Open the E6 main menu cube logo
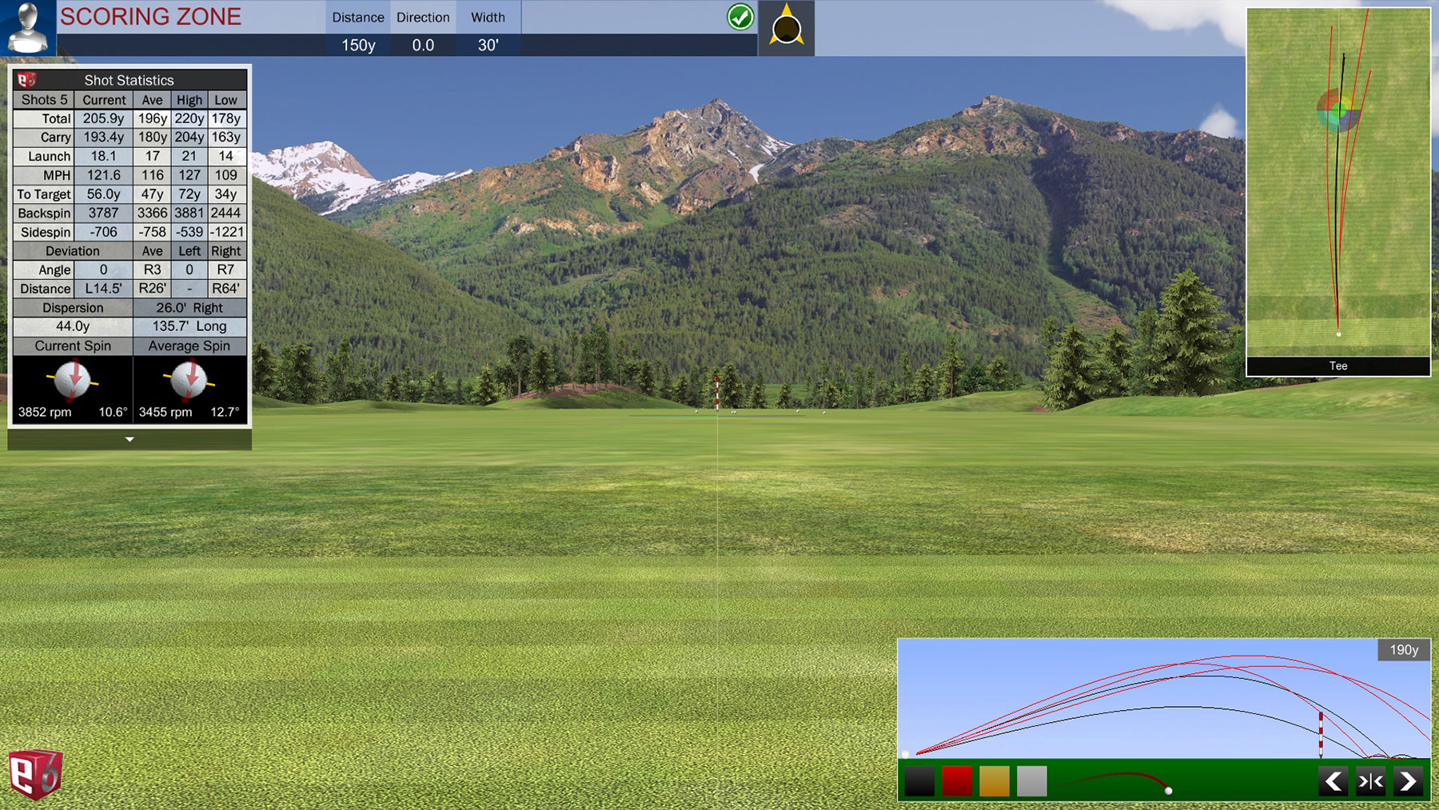 [x=35, y=774]
